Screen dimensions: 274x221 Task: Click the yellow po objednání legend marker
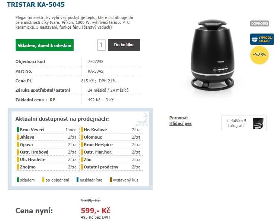point(43,180)
